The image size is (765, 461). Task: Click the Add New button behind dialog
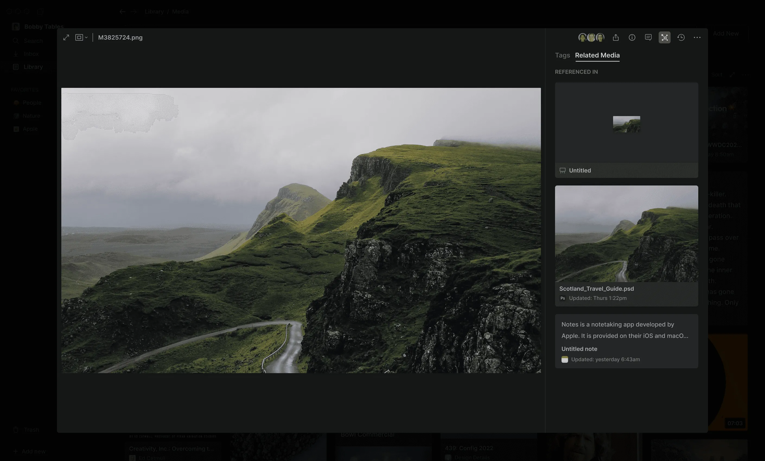tap(726, 34)
